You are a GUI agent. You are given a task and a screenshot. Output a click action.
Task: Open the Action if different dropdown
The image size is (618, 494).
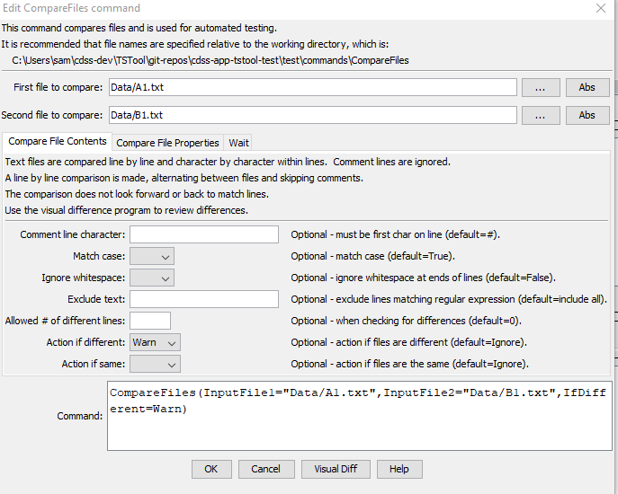coord(156,342)
